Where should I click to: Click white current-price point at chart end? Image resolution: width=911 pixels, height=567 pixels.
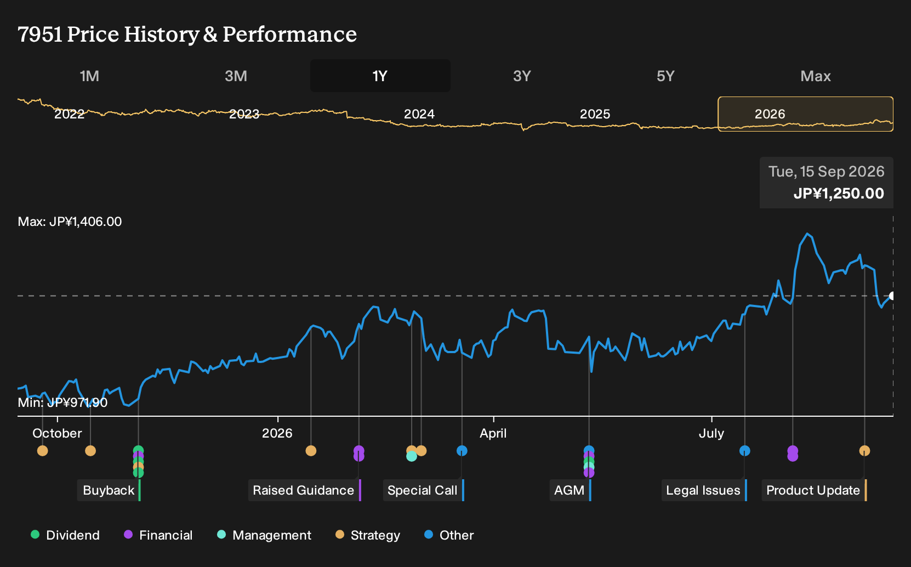[x=892, y=296]
